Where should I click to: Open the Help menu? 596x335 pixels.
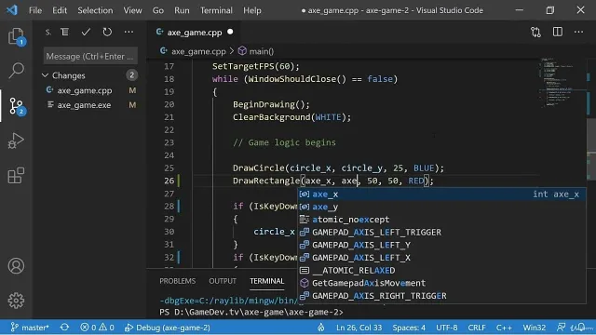point(252,10)
